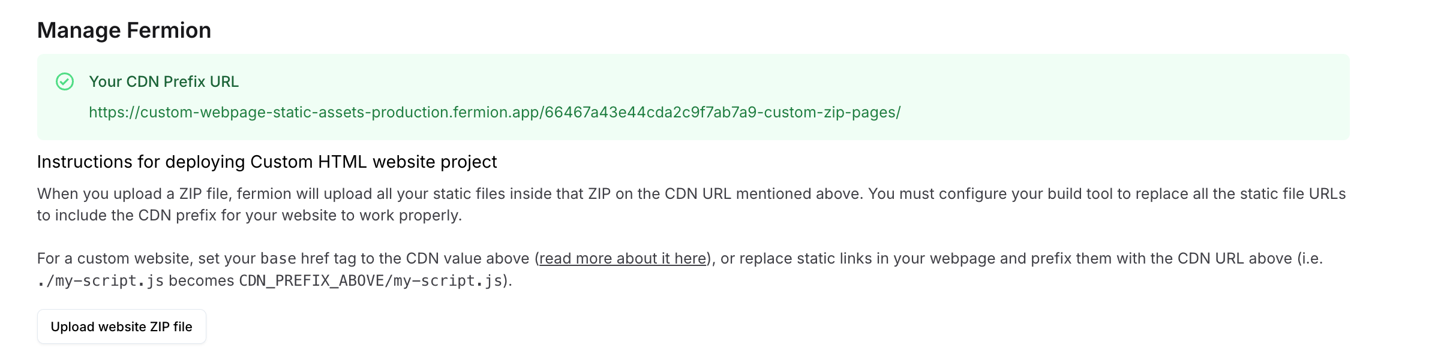Select the deployment instructions paragraph
Viewport: 1429px width, 357px height.
tap(714, 204)
